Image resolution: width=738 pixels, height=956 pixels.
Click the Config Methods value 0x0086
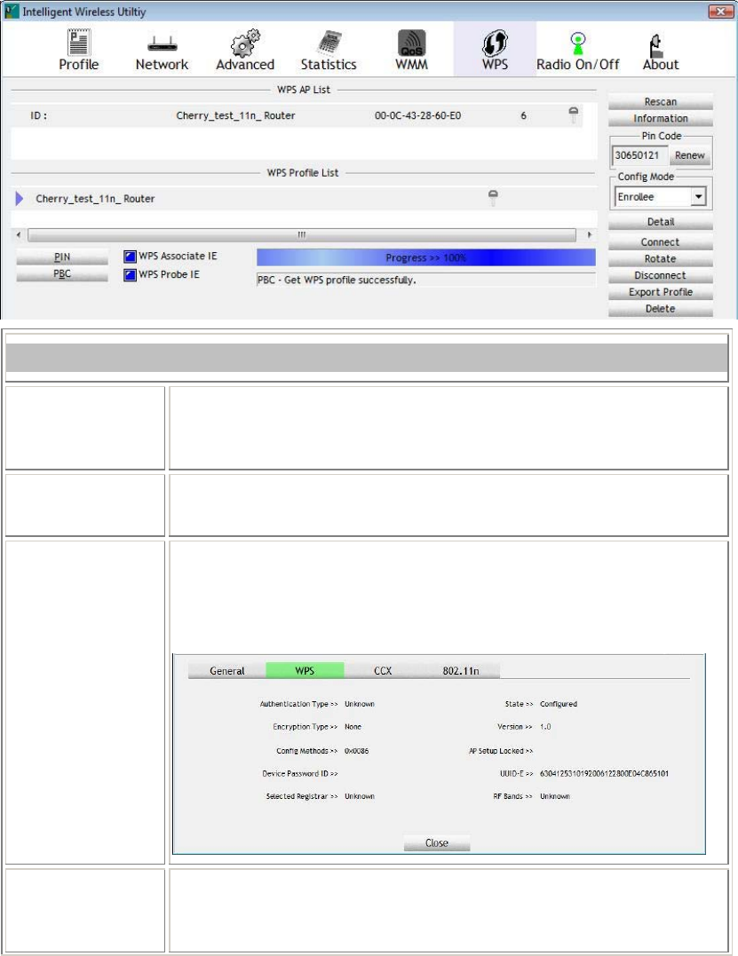coord(357,751)
